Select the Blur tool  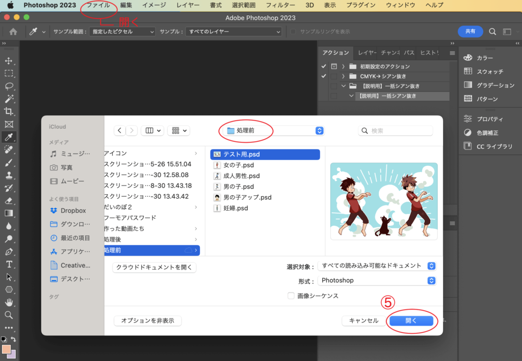coord(9,226)
